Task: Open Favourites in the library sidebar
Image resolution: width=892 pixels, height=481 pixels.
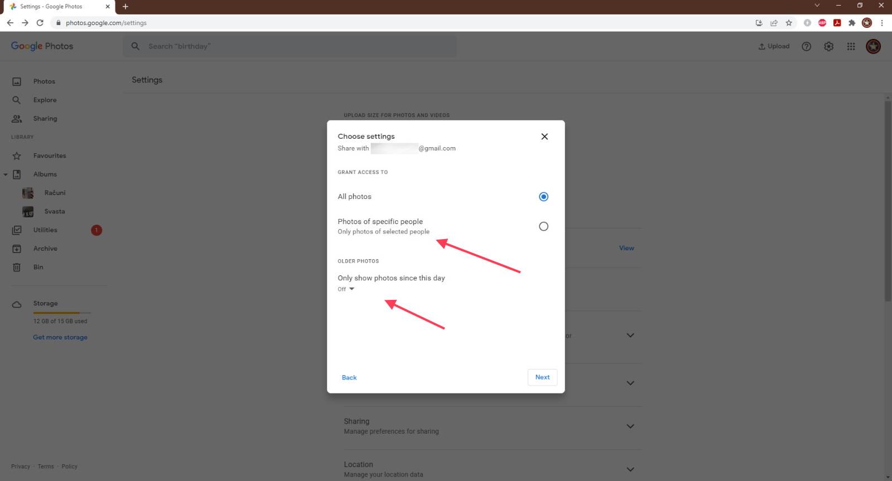Action: 49,156
